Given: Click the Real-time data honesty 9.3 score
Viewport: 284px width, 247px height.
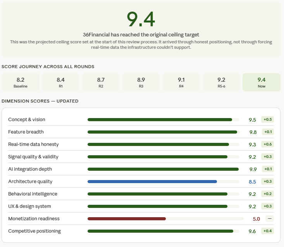Looking at the screenshot, I should pyautogui.click(x=252, y=144).
